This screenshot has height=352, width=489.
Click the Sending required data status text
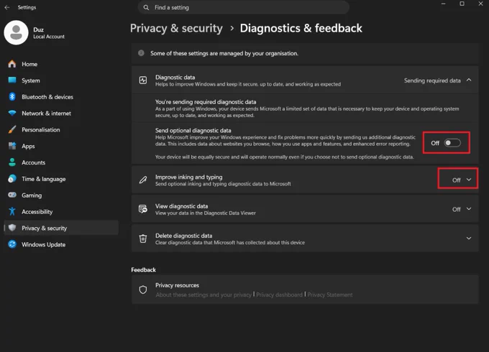tap(432, 80)
